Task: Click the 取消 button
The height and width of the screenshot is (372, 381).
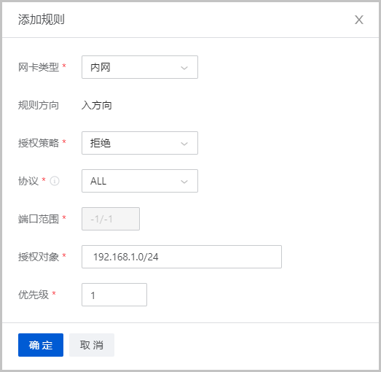Action: (92, 345)
